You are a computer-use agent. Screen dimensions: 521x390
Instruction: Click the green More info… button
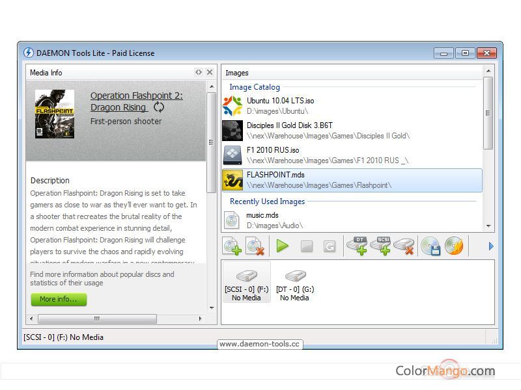pyautogui.click(x=59, y=299)
